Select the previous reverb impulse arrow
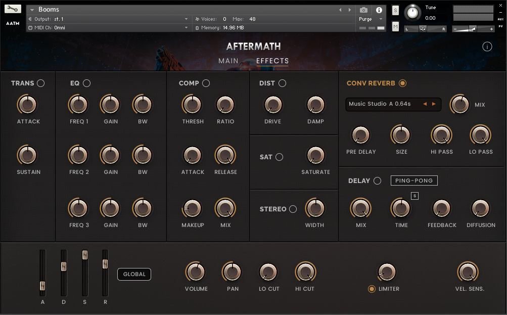The width and height of the screenshot is (507, 315). tap(425, 104)
